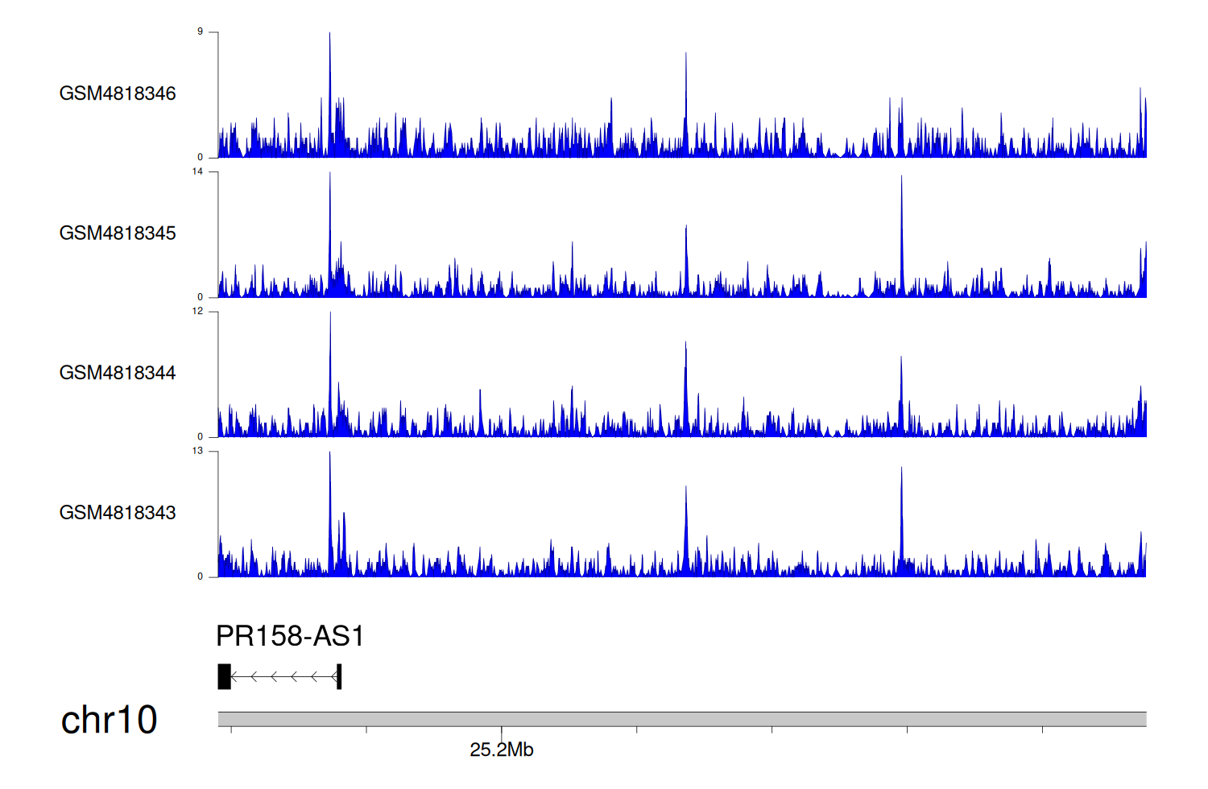This screenshot has height=789, width=1208.
Task: Click the PR158-AS1 intron arrow line
Action: pos(283,677)
